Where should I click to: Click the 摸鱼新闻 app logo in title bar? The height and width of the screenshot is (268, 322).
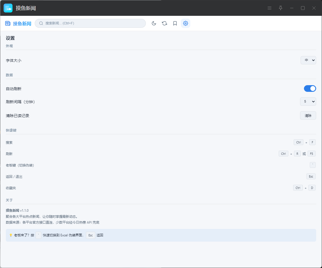point(8,8)
